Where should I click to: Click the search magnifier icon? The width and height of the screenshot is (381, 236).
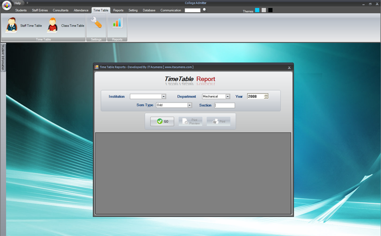205,10
